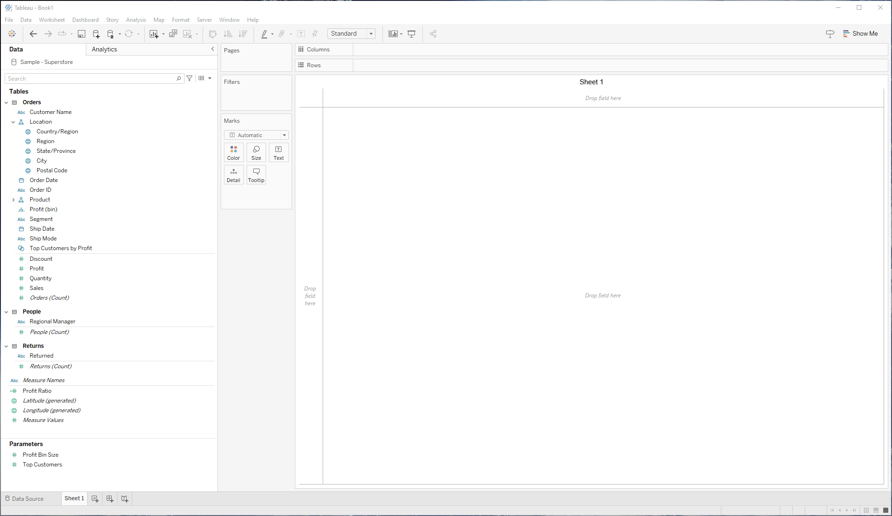Click the Color marks card
This screenshot has width=892, height=516.
coord(233,152)
